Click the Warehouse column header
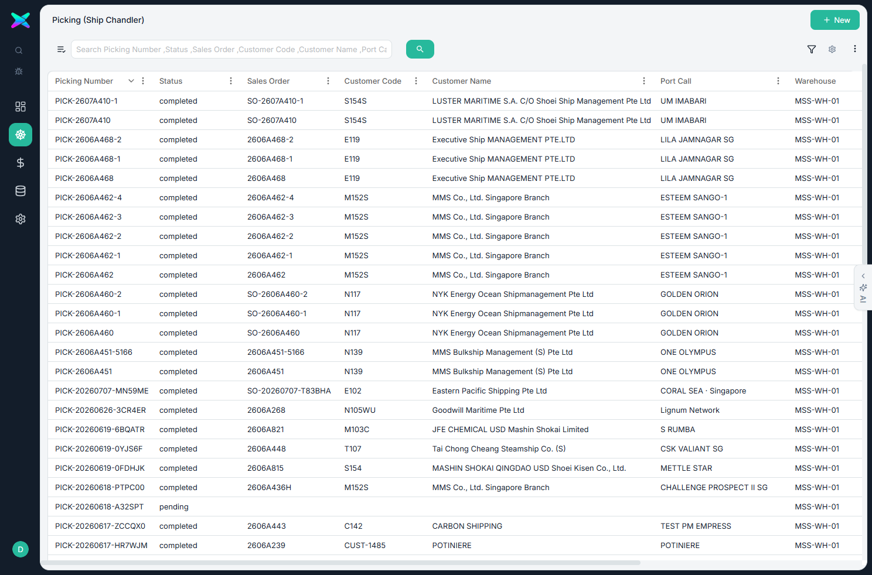 tap(815, 81)
